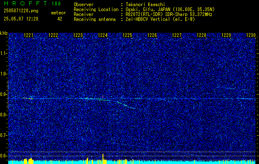Click the descending diagonal echo trace after 1224
This screenshot has height=164, width=259.
126,105
